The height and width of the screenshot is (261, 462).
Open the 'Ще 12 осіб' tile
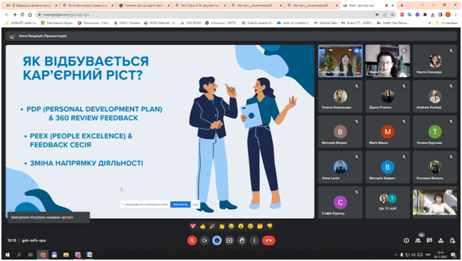tap(388, 202)
